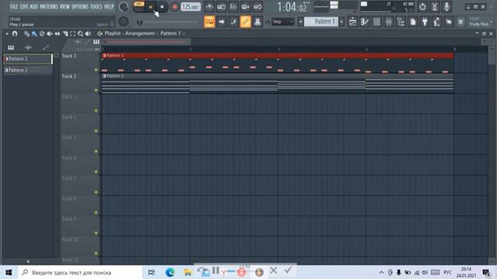Select the Playlist slice tool
The width and height of the screenshot is (497, 279).
click(x=65, y=33)
